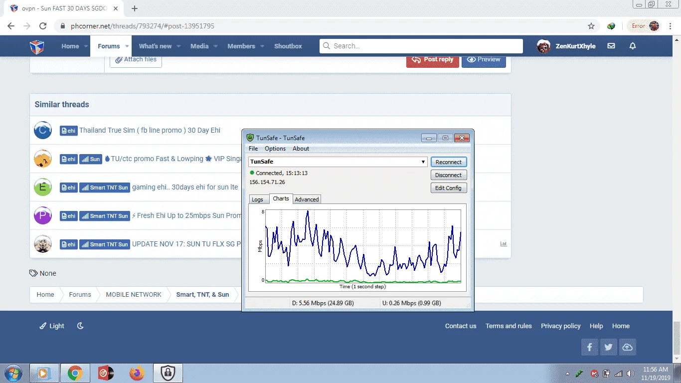
Task: Click ZenKurtXhyle user avatar
Action: pos(543,46)
